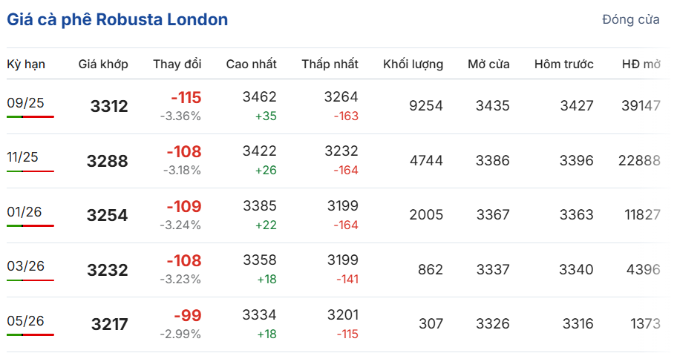The height and width of the screenshot is (353, 677).
Task: Click the Đóng cửa market status label
Action: [630, 20]
